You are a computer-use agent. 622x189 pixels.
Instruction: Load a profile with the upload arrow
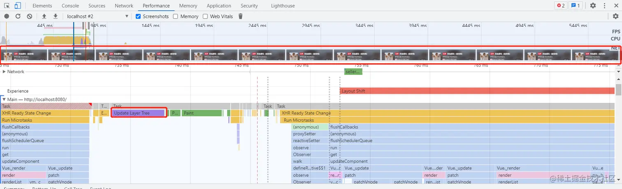(44, 16)
